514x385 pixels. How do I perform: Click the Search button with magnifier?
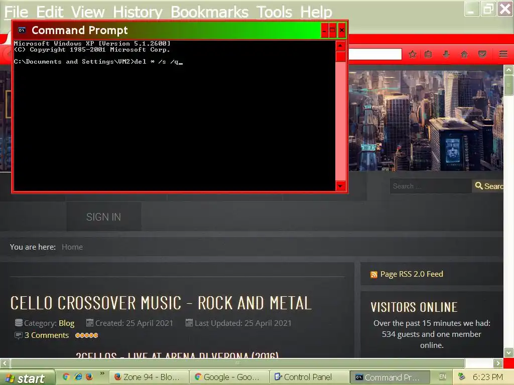pyautogui.click(x=488, y=186)
